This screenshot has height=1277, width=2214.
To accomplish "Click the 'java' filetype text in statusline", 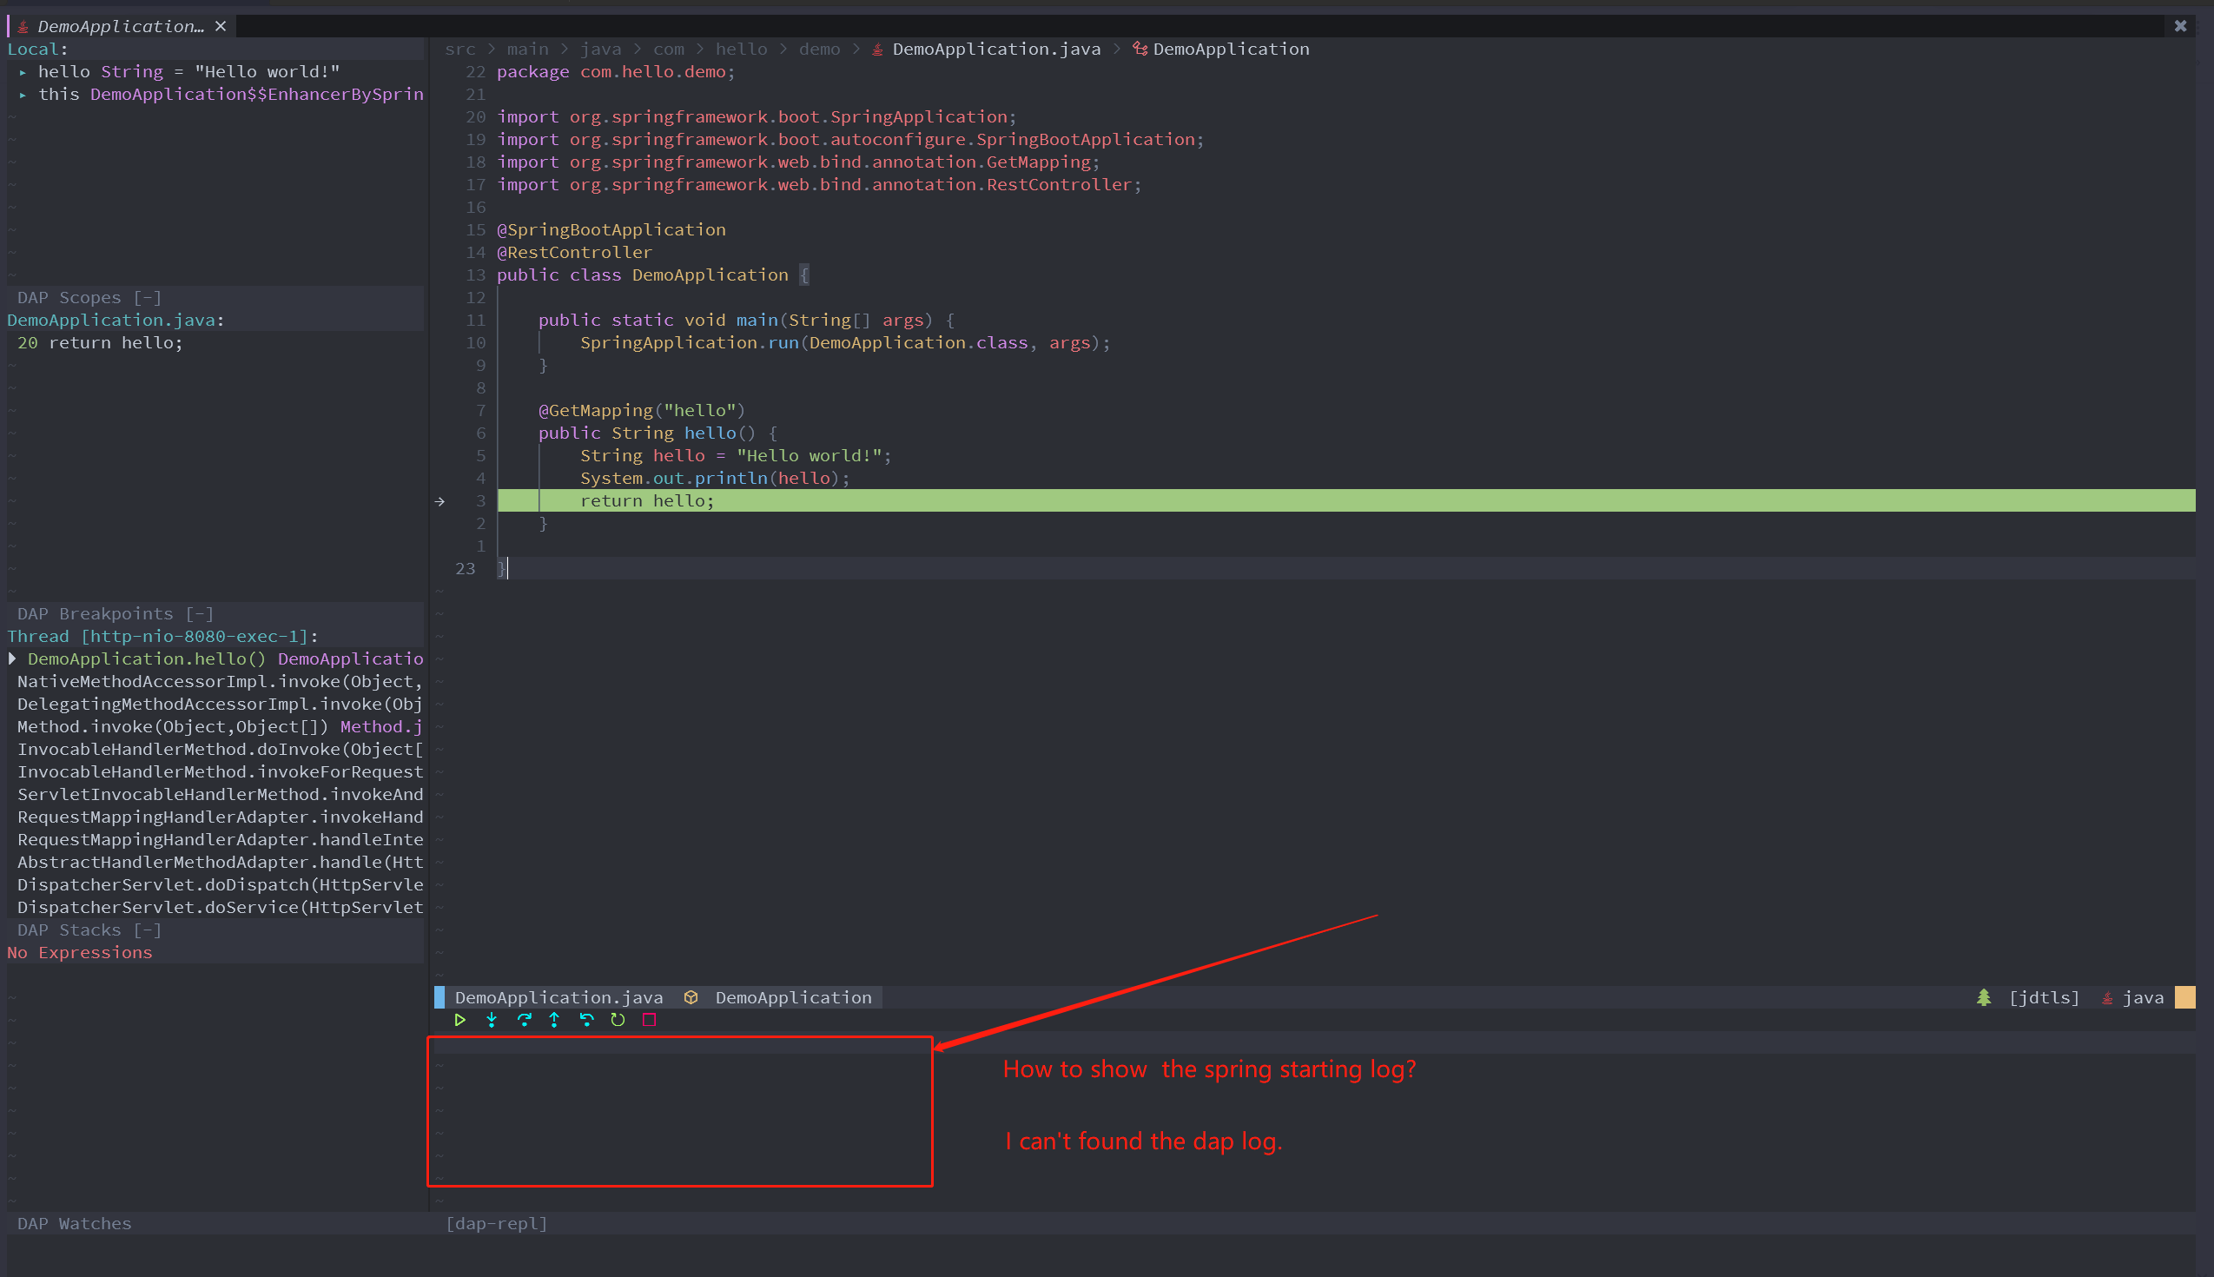I will click(x=2143, y=998).
